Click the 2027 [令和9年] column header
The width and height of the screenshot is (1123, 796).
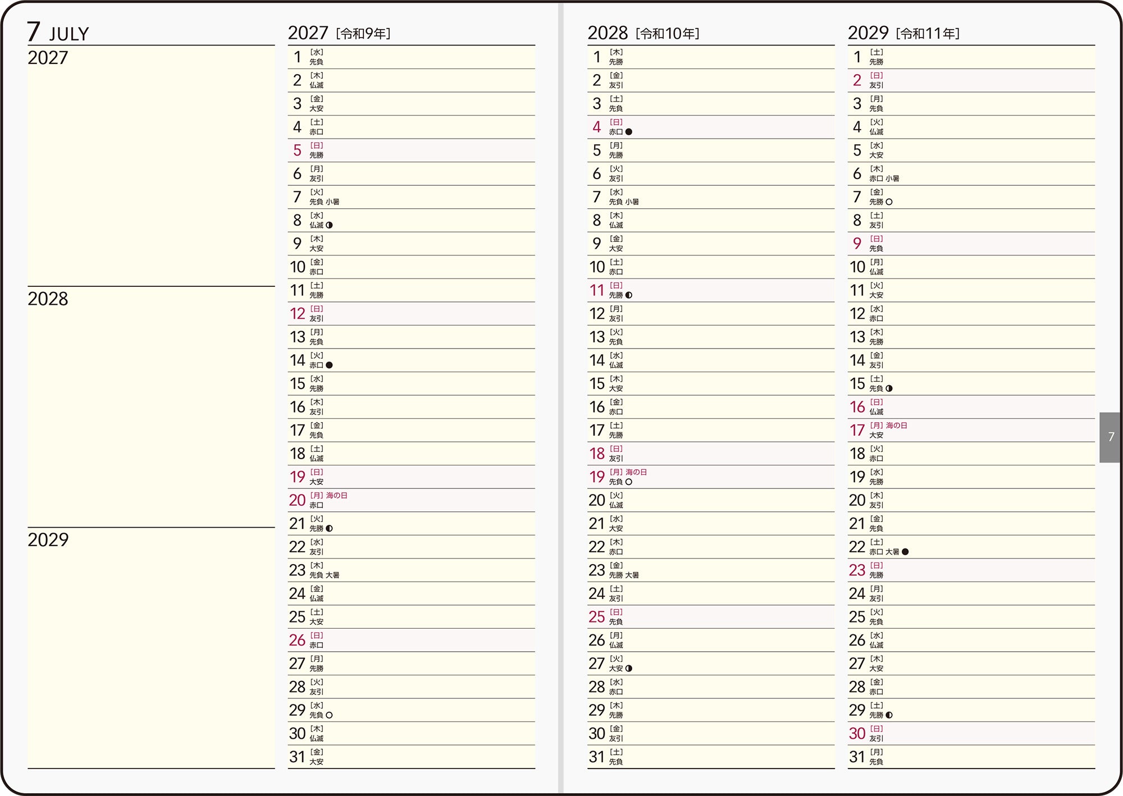(x=339, y=33)
